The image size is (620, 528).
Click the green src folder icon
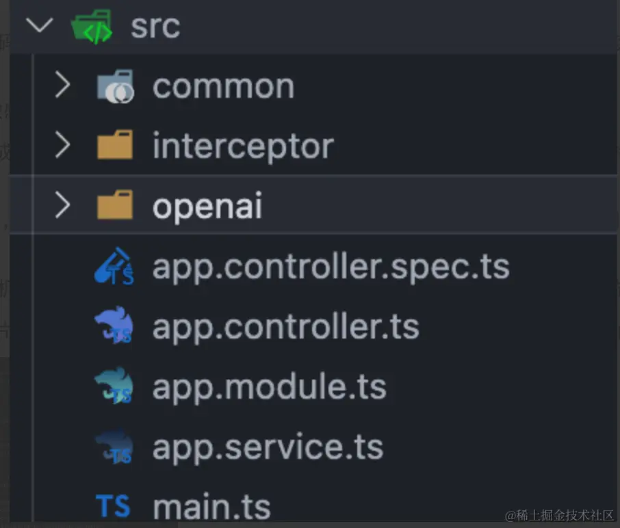92,27
